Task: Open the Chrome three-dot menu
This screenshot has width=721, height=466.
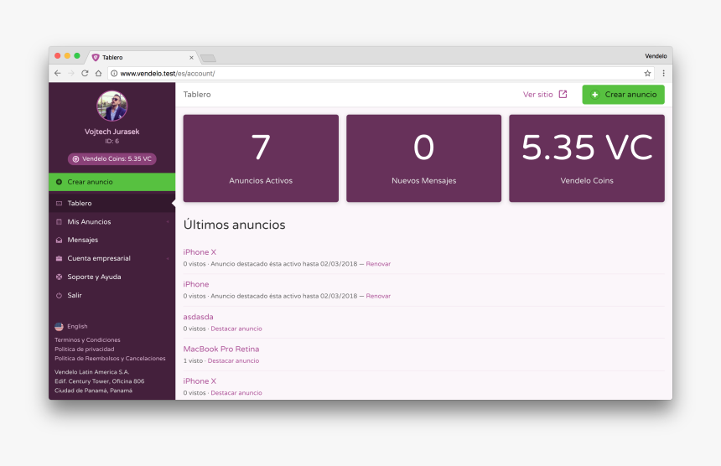Action: click(663, 73)
